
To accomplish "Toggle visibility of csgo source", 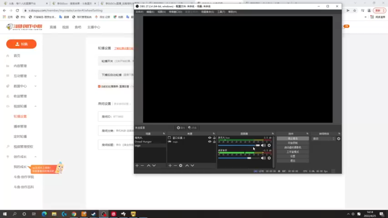I will [x=210, y=141].
